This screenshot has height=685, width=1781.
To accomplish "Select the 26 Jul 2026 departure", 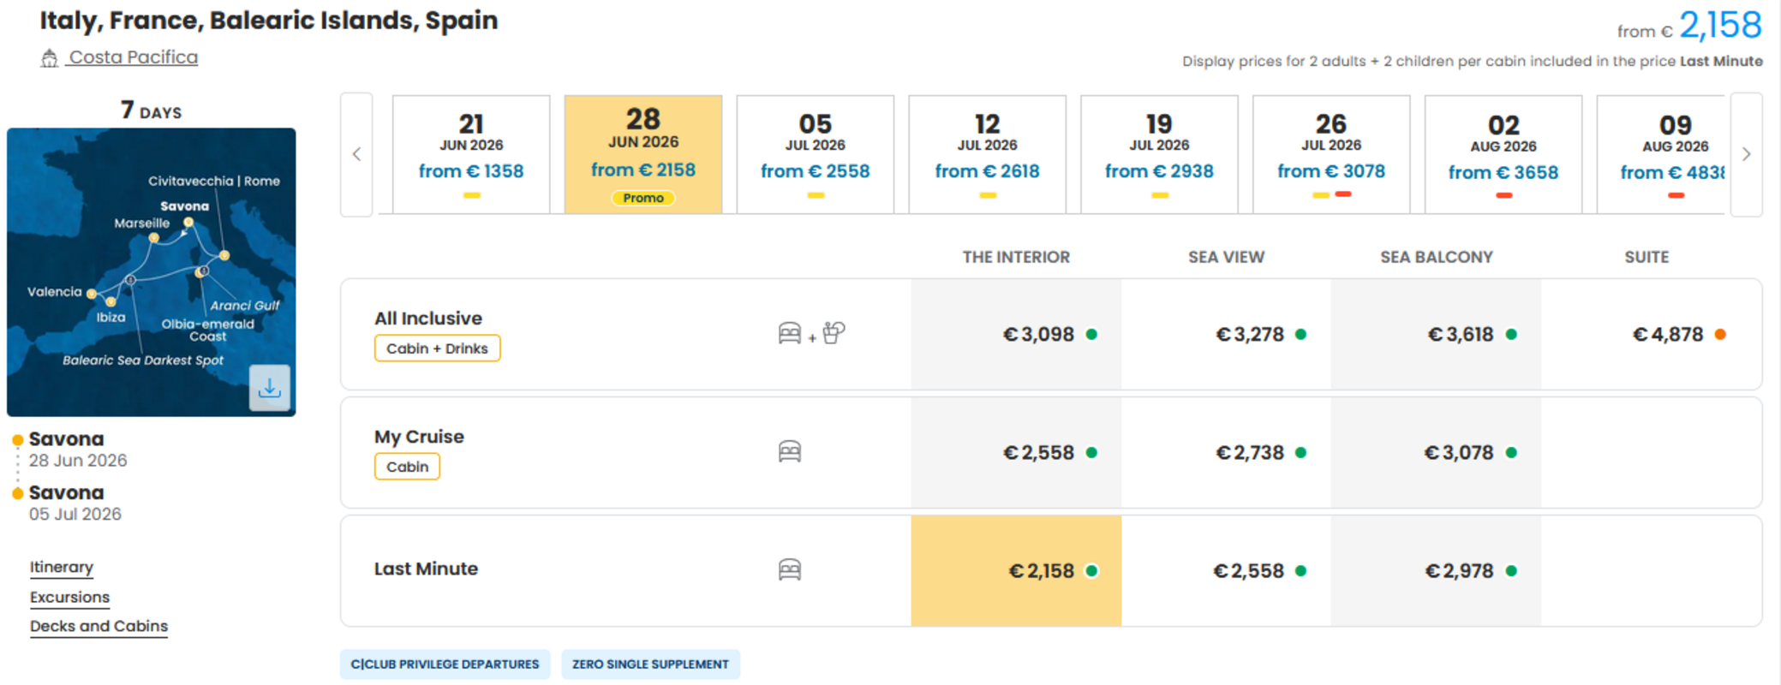I will 1331,154.
